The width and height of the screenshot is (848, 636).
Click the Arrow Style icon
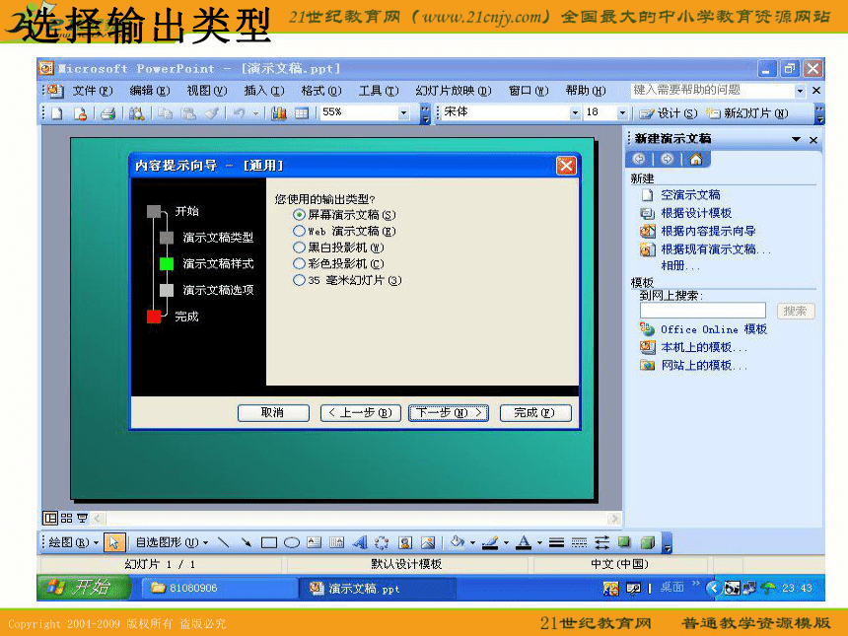[601, 542]
